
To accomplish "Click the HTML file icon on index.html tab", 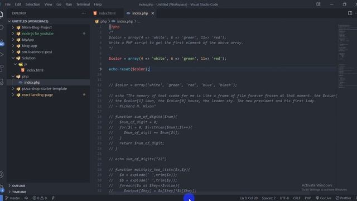I will point(95,13).
